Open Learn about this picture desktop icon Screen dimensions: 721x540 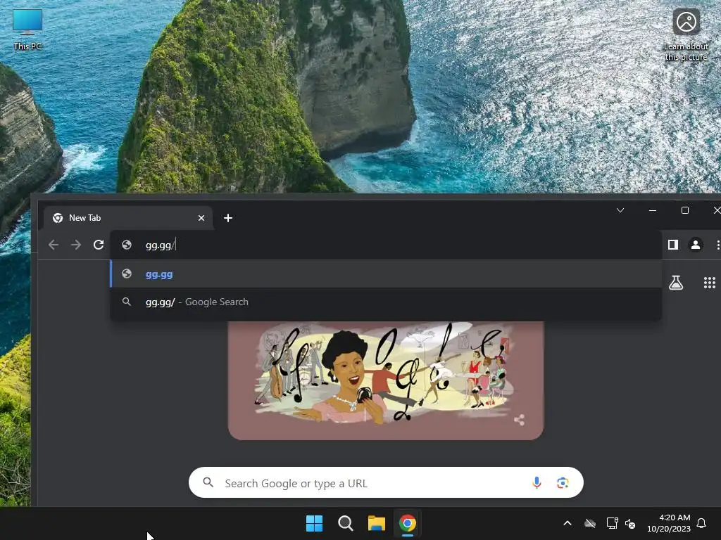686,35
